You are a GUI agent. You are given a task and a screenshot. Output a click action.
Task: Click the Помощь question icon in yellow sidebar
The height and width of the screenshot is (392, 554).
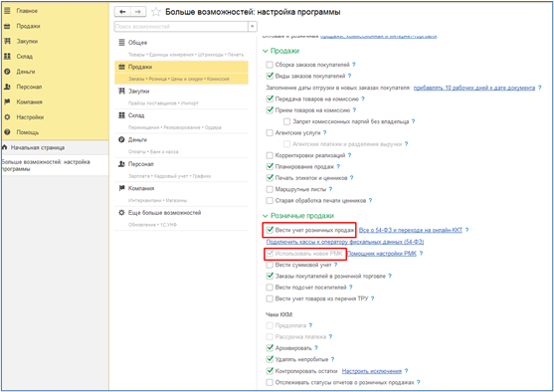pos(7,132)
